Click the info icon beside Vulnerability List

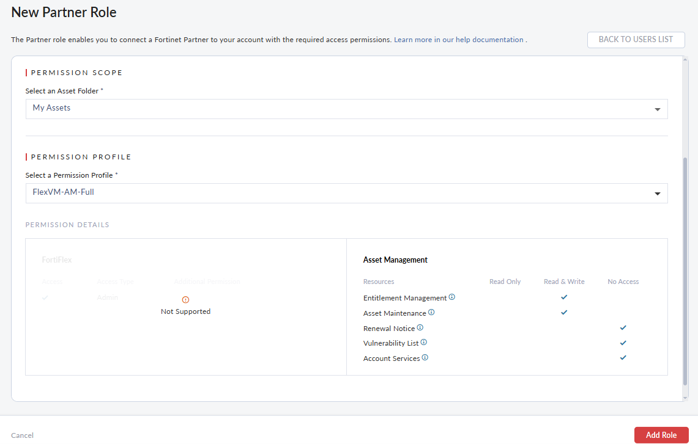424,343
